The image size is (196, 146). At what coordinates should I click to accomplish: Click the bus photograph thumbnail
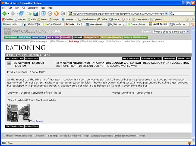pos(18,113)
